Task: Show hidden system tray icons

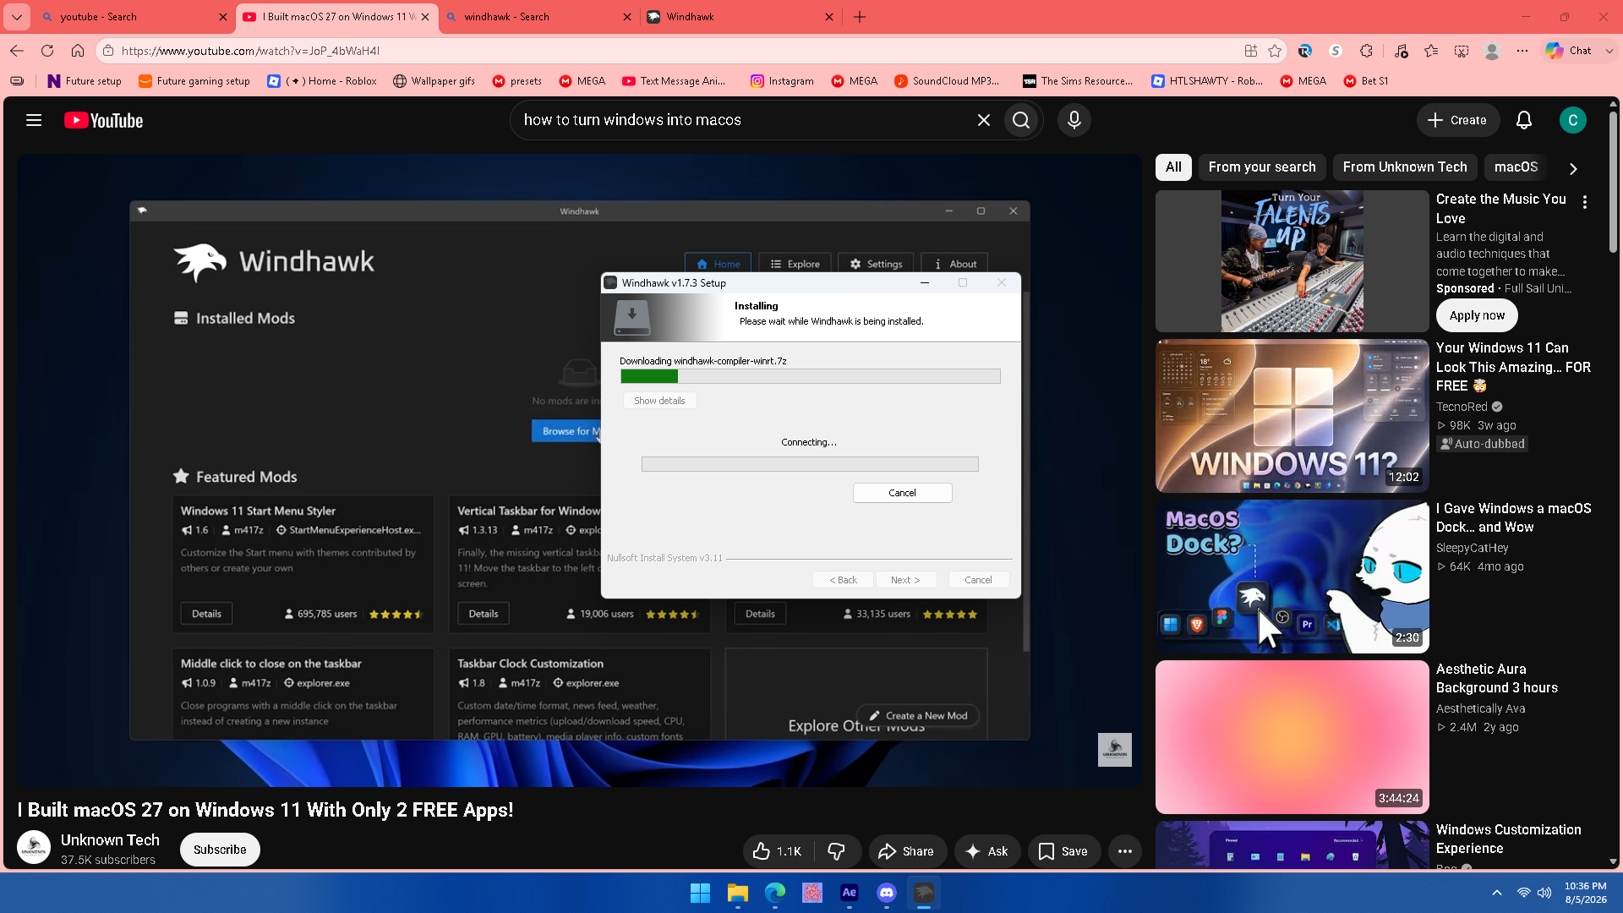Action: point(1497,893)
